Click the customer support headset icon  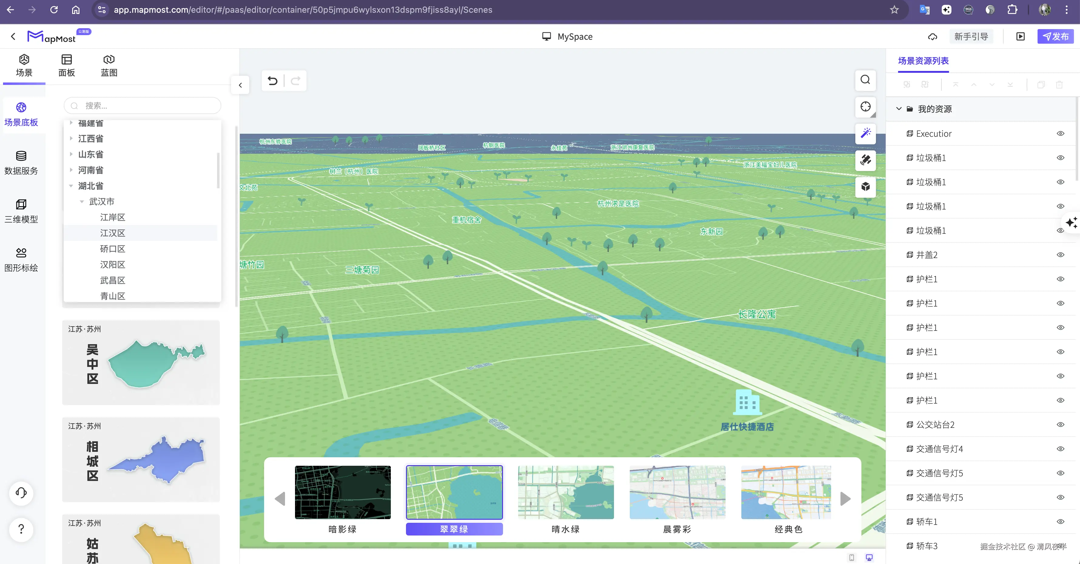[x=21, y=493]
